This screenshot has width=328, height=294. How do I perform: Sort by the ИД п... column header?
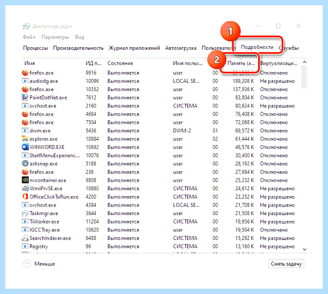tap(94, 63)
